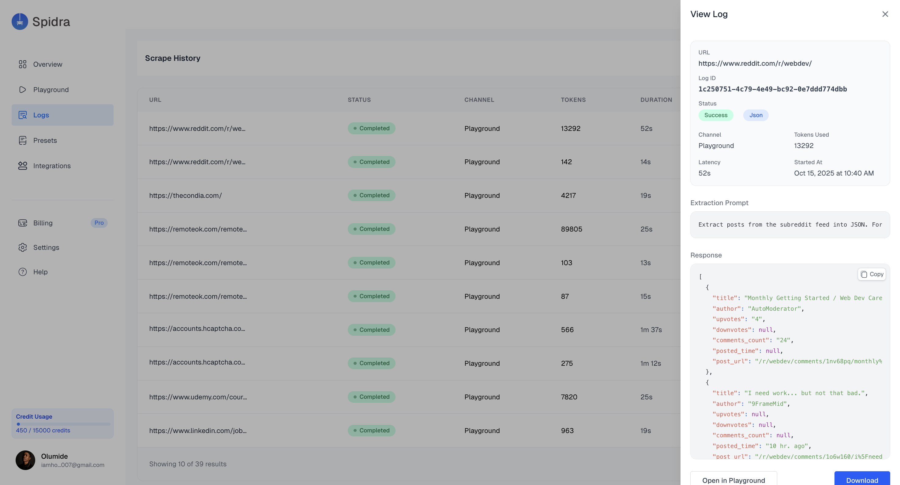
Task: Open the udemy.com scrape log row
Action: pyautogui.click(x=198, y=397)
